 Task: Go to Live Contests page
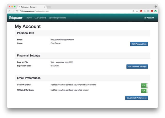point(40,18)
